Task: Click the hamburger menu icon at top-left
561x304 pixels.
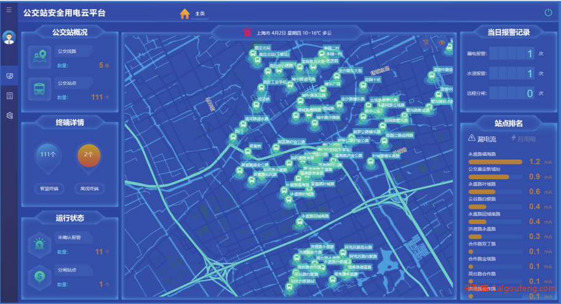Action: coord(9,10)
